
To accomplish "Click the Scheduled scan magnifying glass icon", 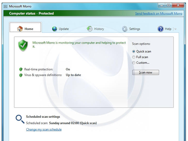I will [x=20, y=119].
